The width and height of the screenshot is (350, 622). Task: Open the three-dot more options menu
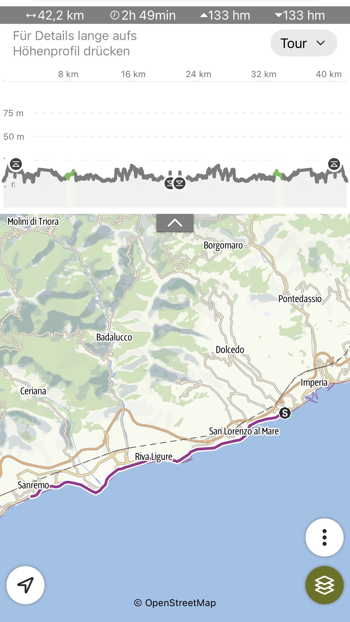tap(324, 537)
